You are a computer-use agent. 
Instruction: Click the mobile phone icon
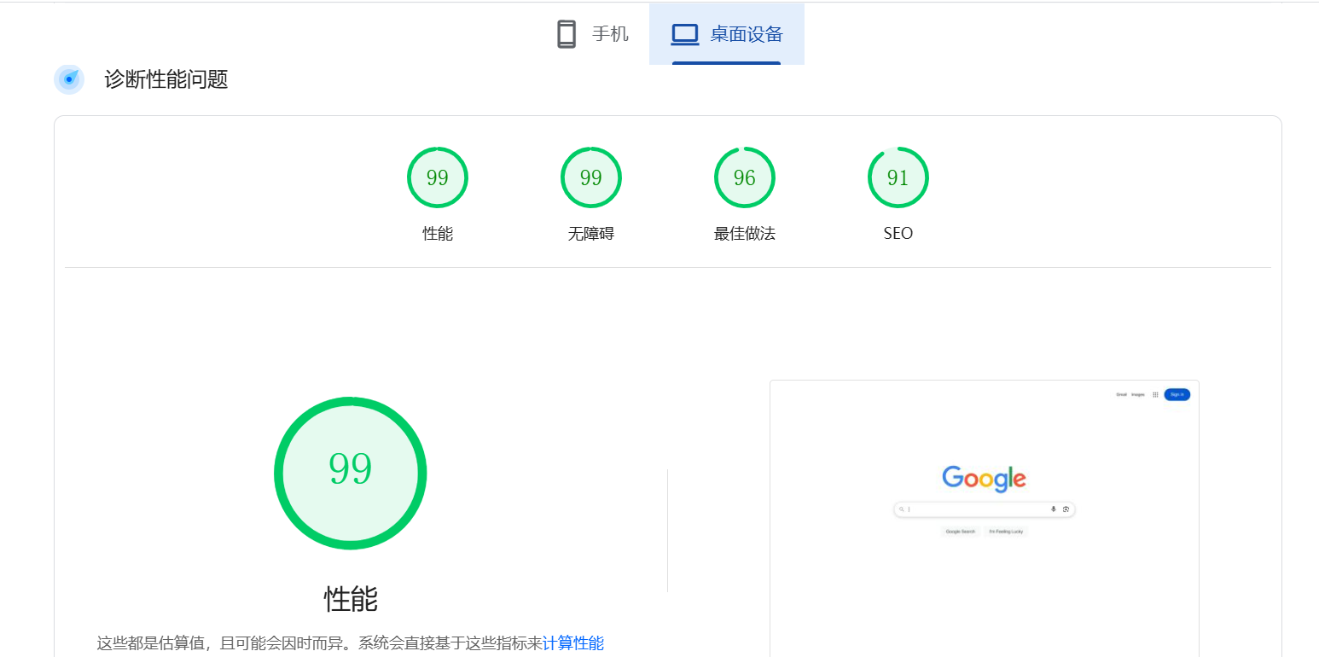coord(567,34)
